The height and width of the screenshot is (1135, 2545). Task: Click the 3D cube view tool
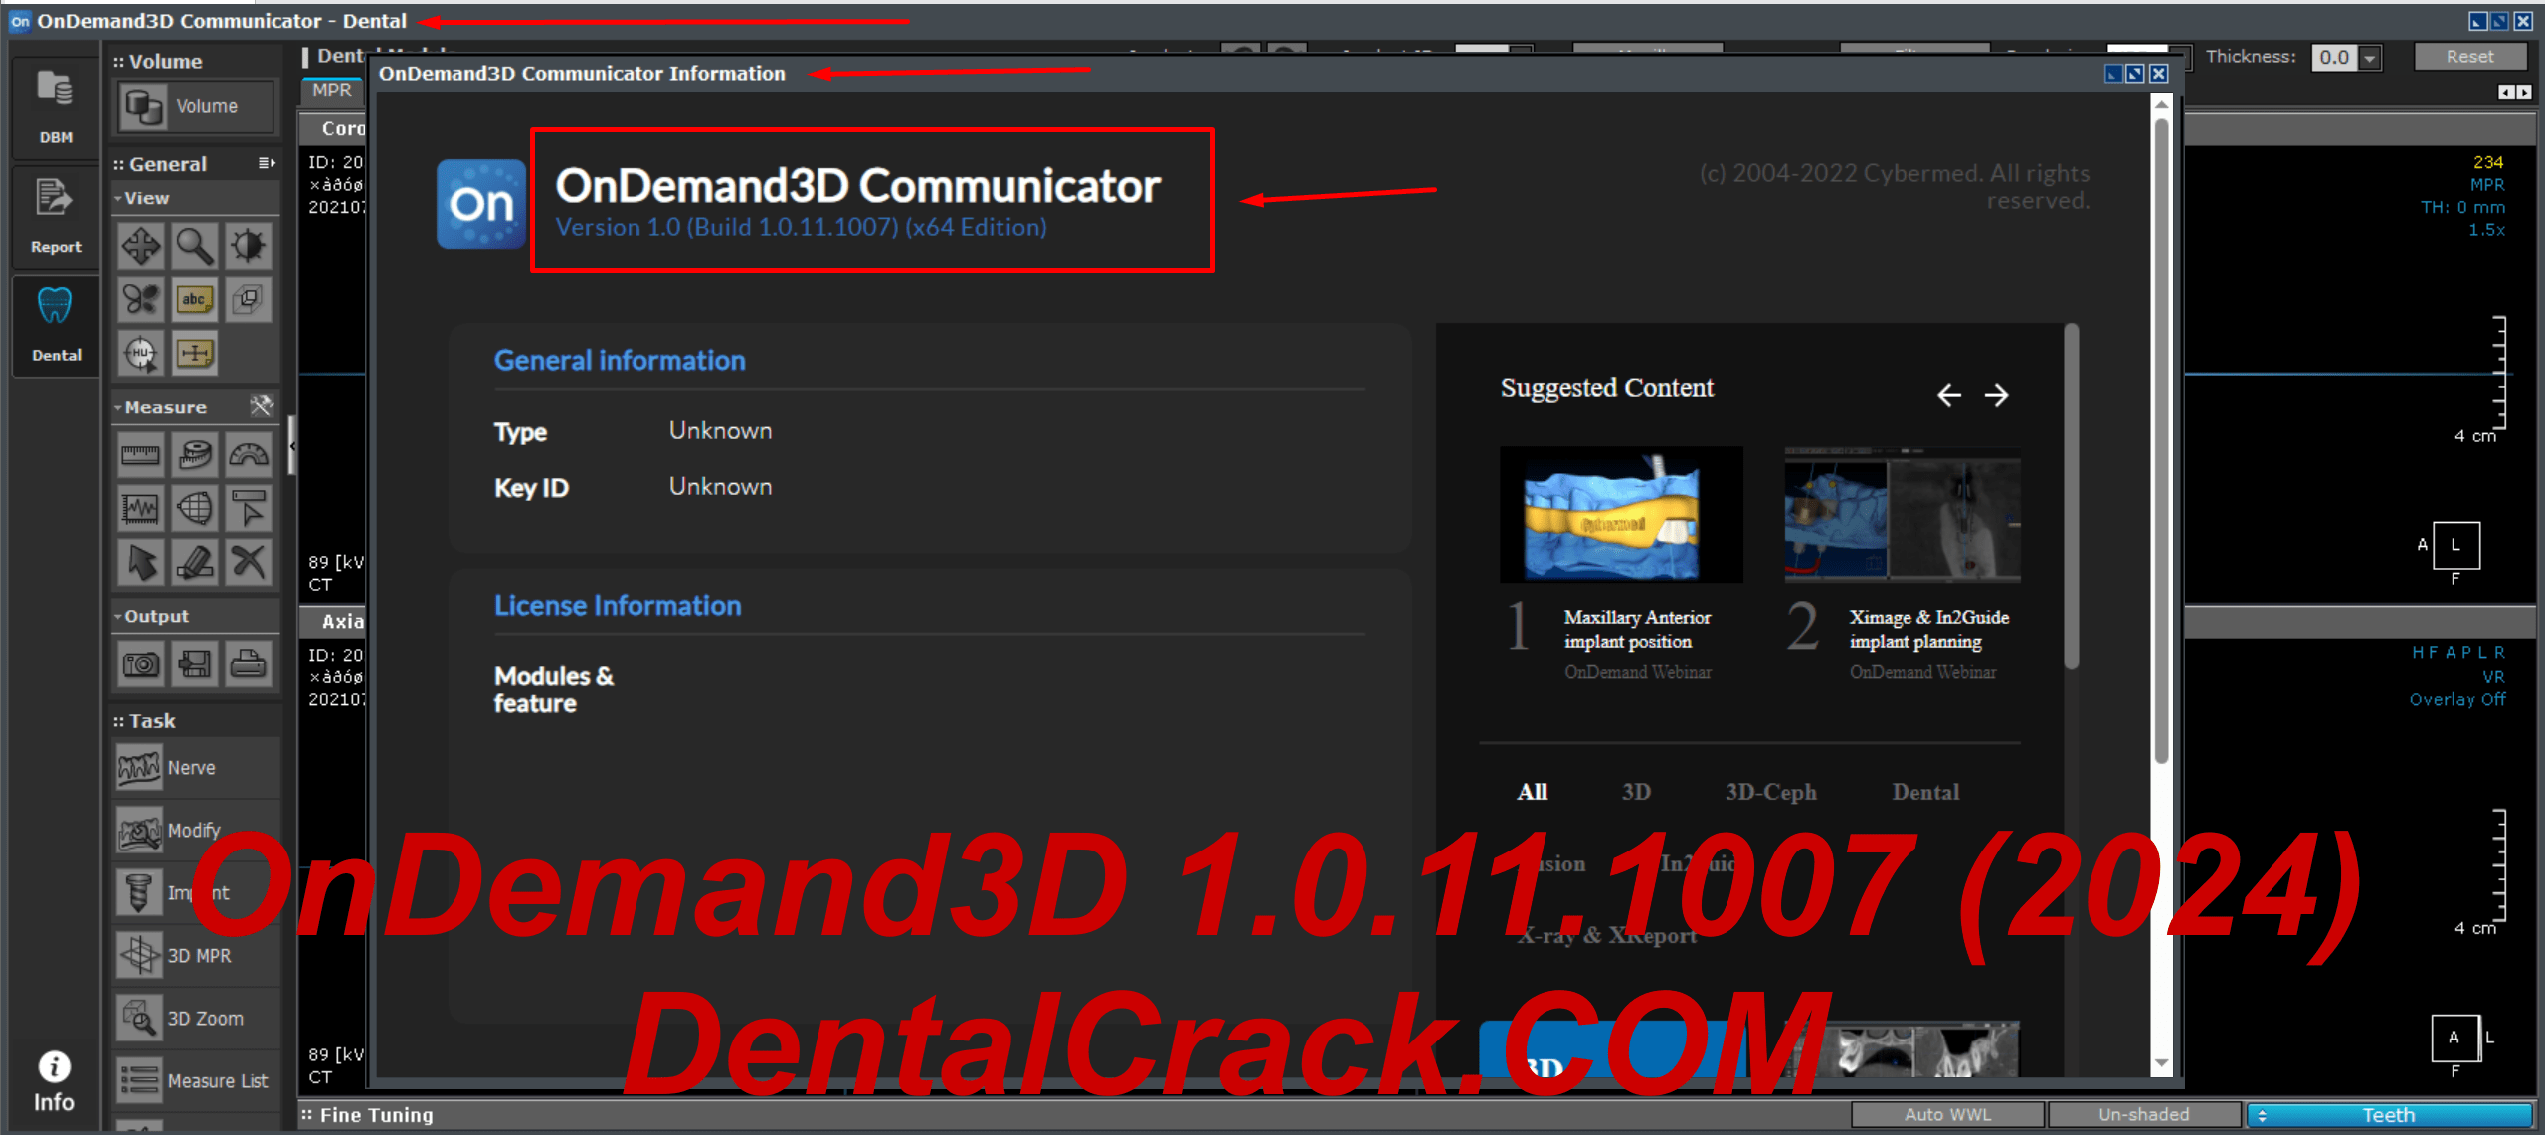(248, 299)
